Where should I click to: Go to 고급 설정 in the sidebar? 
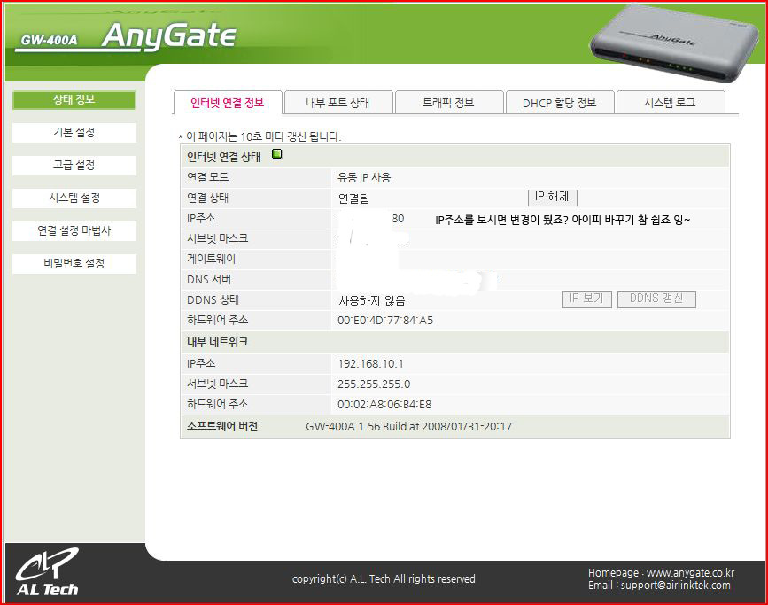click(74, 166)
